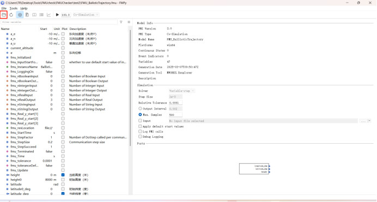Viewport: 377px width, 202px height.
Task: Select the fmu_initialized variable row
Action: tap(64, 58)
